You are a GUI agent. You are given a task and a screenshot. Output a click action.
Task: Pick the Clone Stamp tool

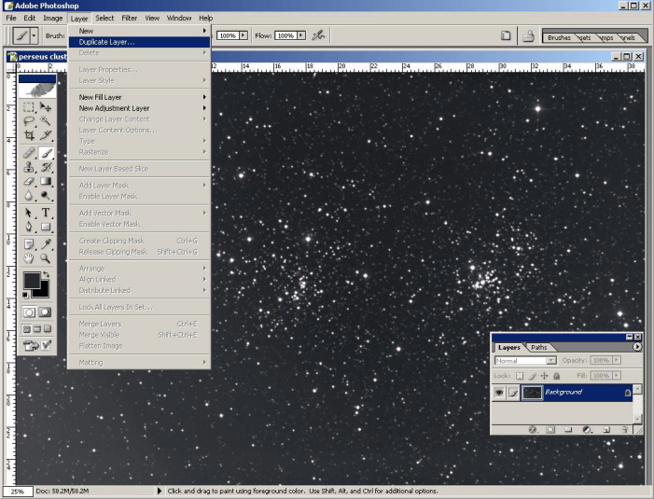pos(29,167)
